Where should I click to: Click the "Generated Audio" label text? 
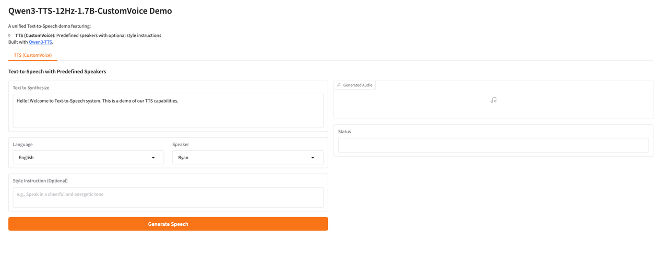357,85
